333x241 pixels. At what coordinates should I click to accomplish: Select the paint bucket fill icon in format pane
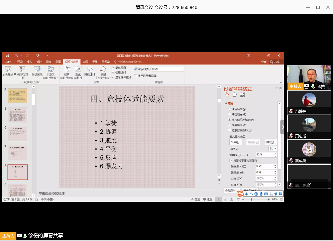tap(227, 95)
